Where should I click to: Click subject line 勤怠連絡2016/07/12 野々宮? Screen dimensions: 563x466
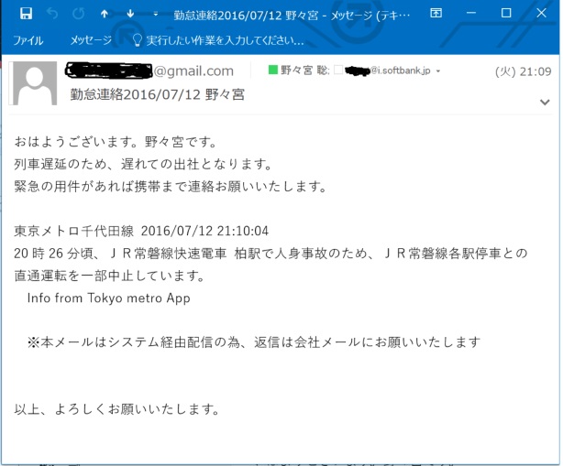click(x=158, y=95)
